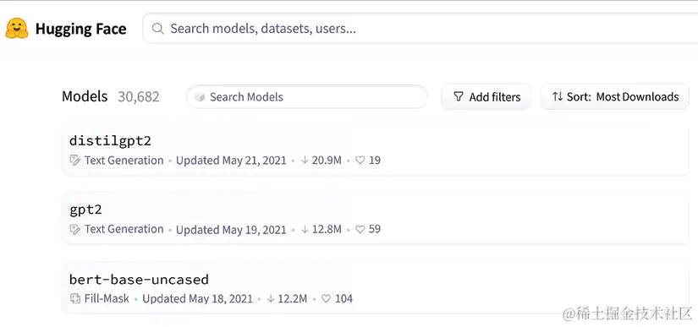
Task: Click the Text Generation tag under gpt2
Action: pos(124,229)
